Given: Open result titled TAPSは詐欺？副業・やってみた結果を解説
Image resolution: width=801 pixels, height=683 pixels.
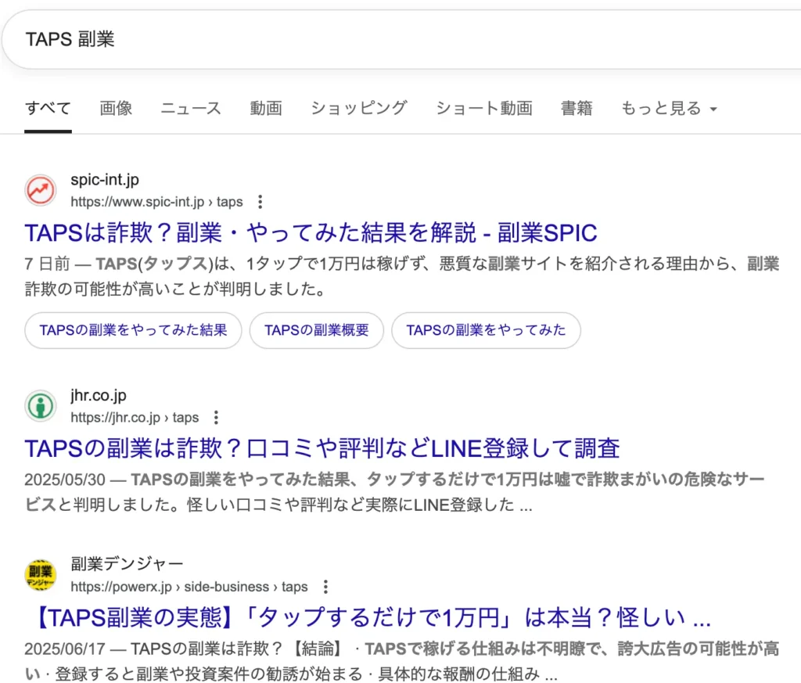Looking at the screenshot, I should point(311,233).
